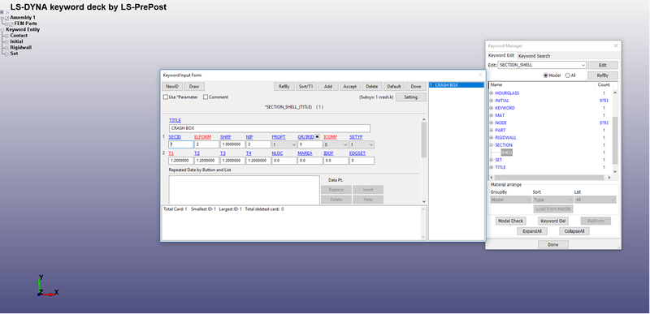Open the T1 label link
Image resolution: width=650 pixels, height=314 pixels.
171,153
